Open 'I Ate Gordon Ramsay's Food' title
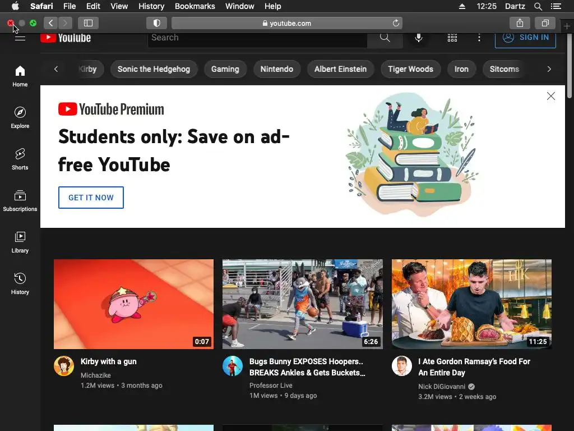 (474, 367)
